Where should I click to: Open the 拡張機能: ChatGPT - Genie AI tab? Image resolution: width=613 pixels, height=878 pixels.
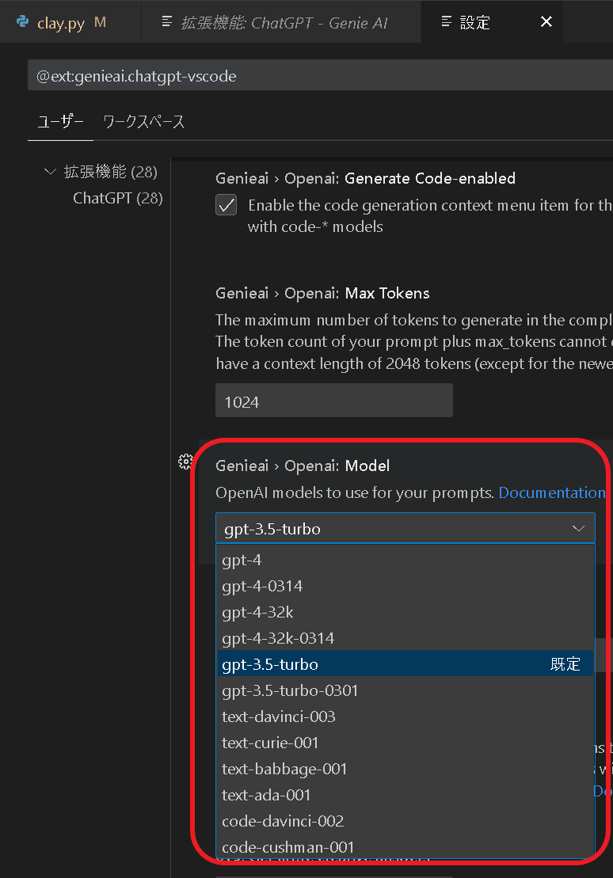tap(280, 22)
